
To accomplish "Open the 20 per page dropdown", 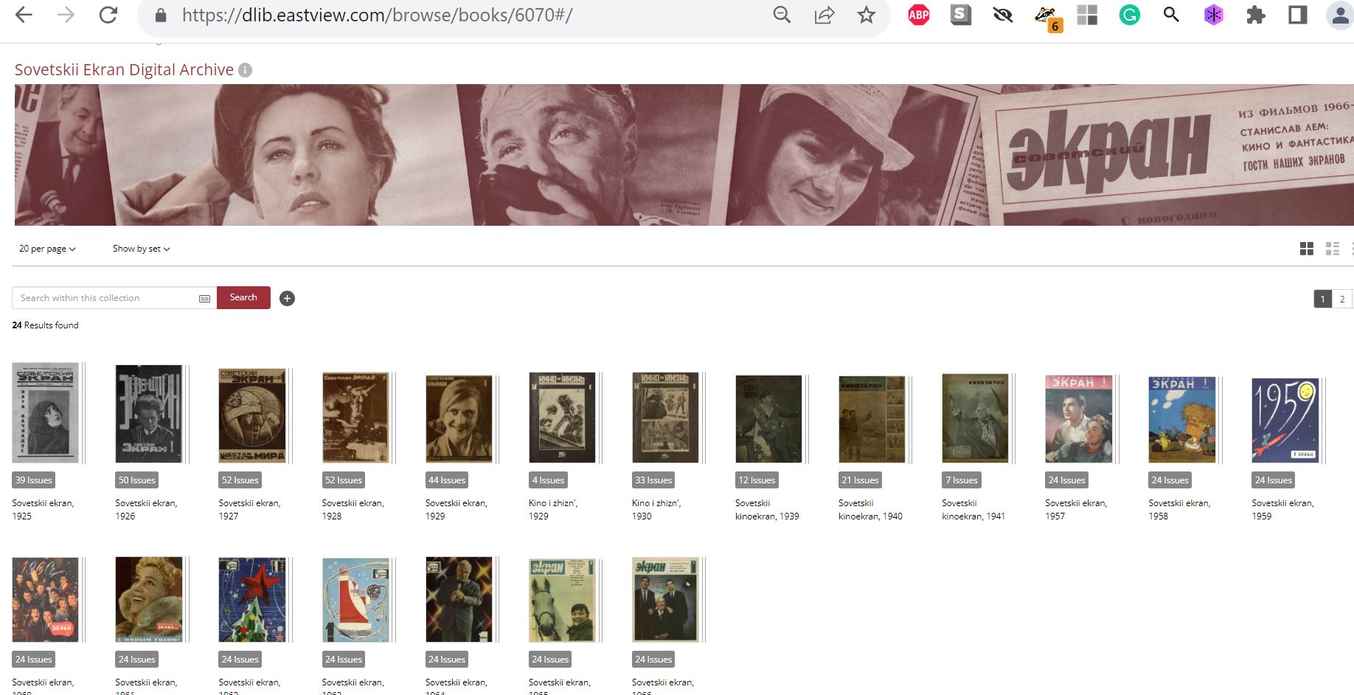I will point(47,249).
